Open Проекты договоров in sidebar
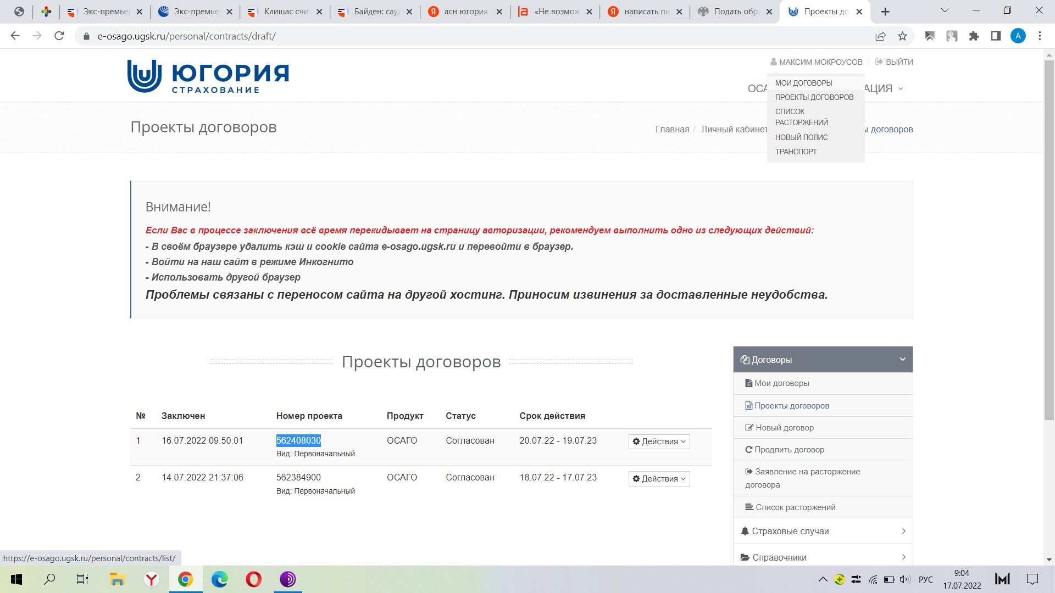Image resolution: width=1055 pixels, height=593 pixels. 823,406
